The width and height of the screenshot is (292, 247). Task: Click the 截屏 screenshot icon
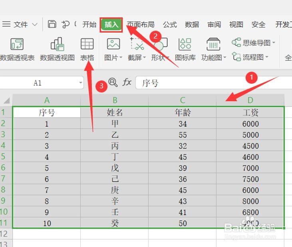137,44
